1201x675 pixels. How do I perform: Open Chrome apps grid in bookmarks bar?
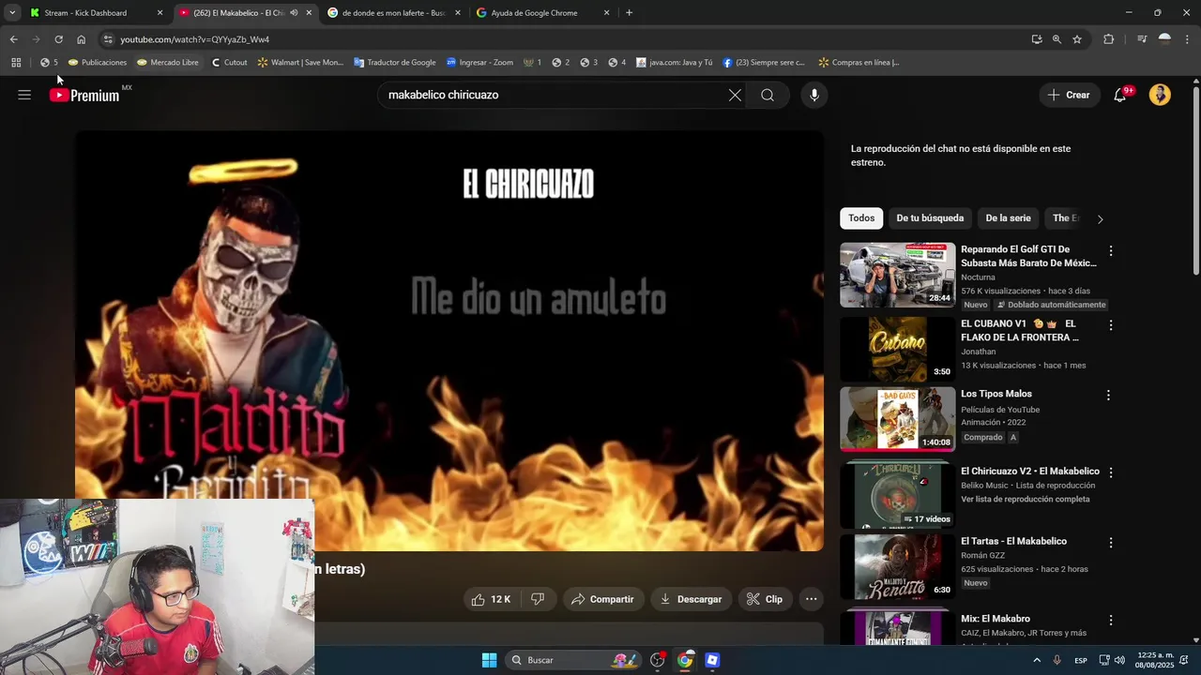16,63
